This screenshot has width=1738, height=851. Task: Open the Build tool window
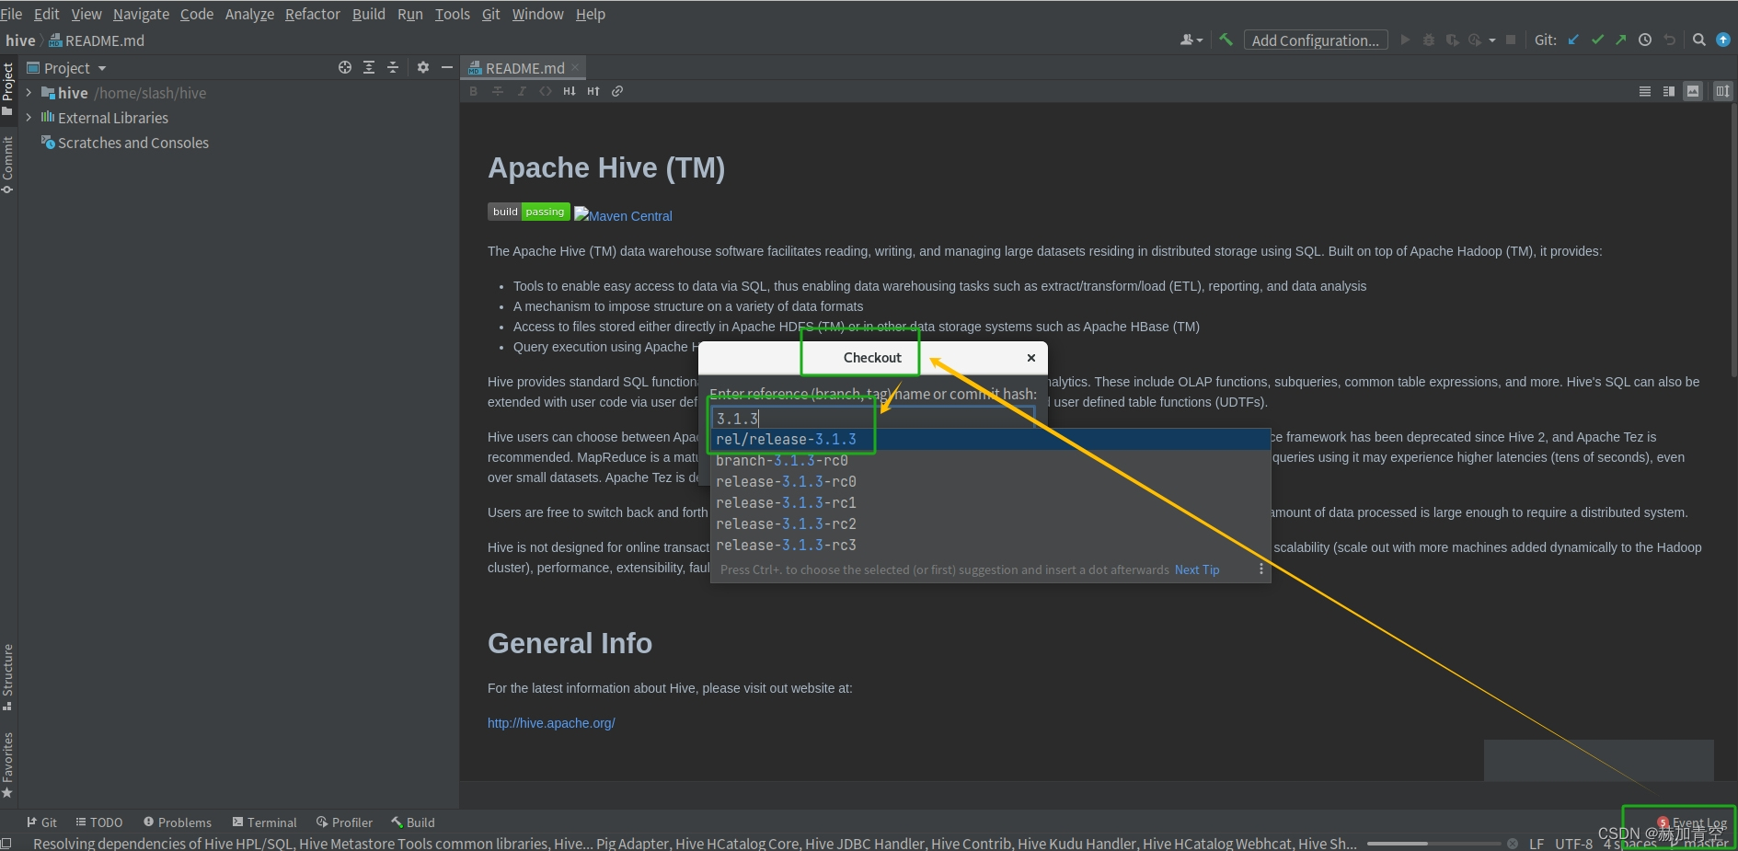pyautogui.click(x=413, y=822)
